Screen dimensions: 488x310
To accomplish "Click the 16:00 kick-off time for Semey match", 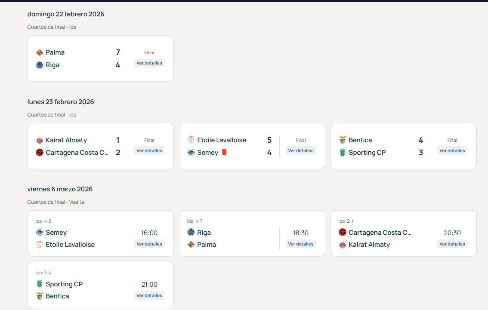I will point(149,233).
